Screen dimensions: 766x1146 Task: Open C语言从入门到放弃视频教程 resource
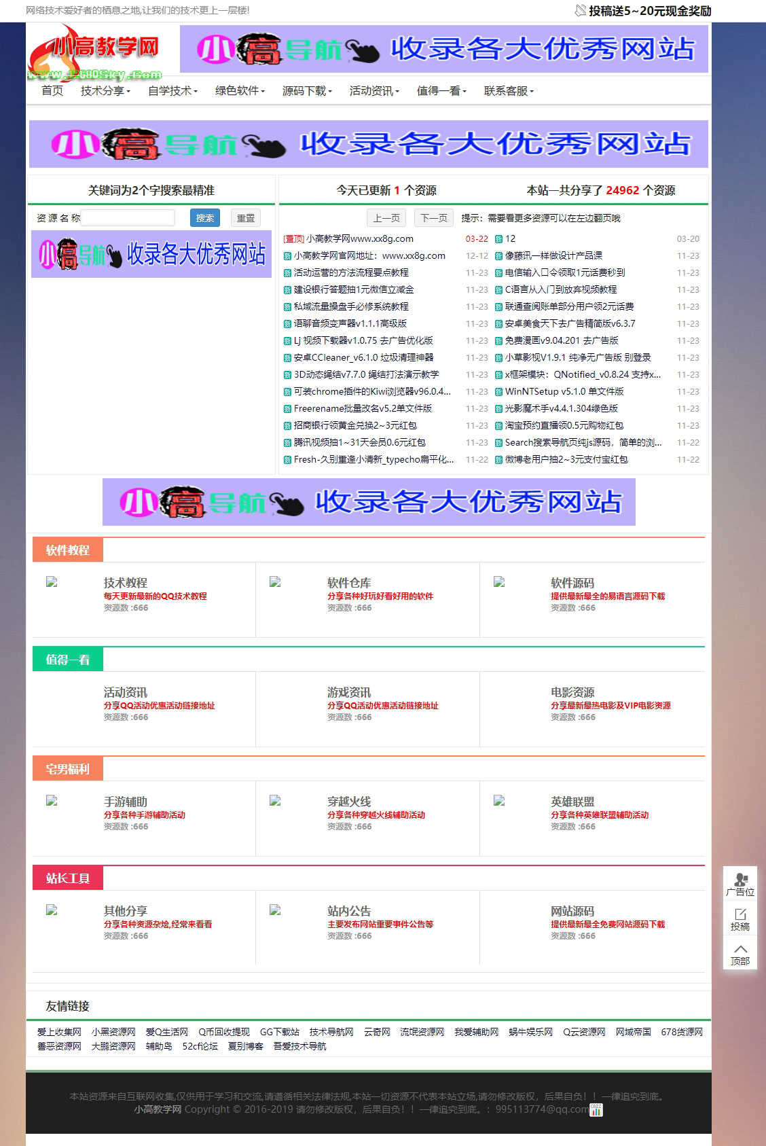pyautogui.click(x=561, y=289)
